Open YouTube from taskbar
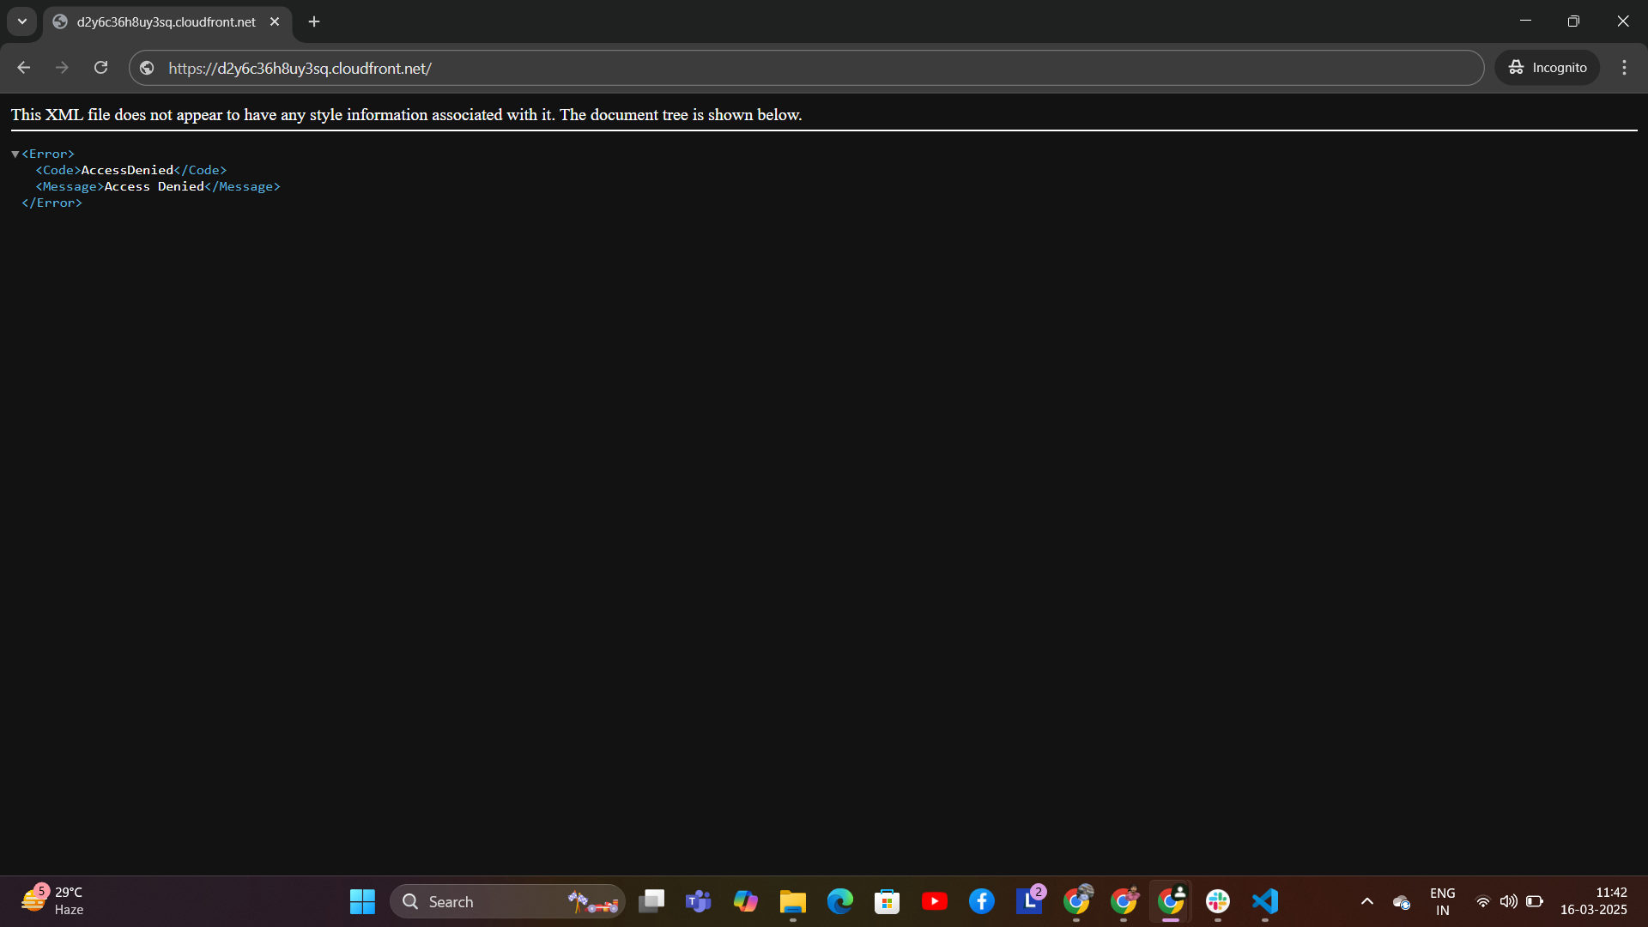Viewport: 1648px width, 927px height. (x=935, y=901)
